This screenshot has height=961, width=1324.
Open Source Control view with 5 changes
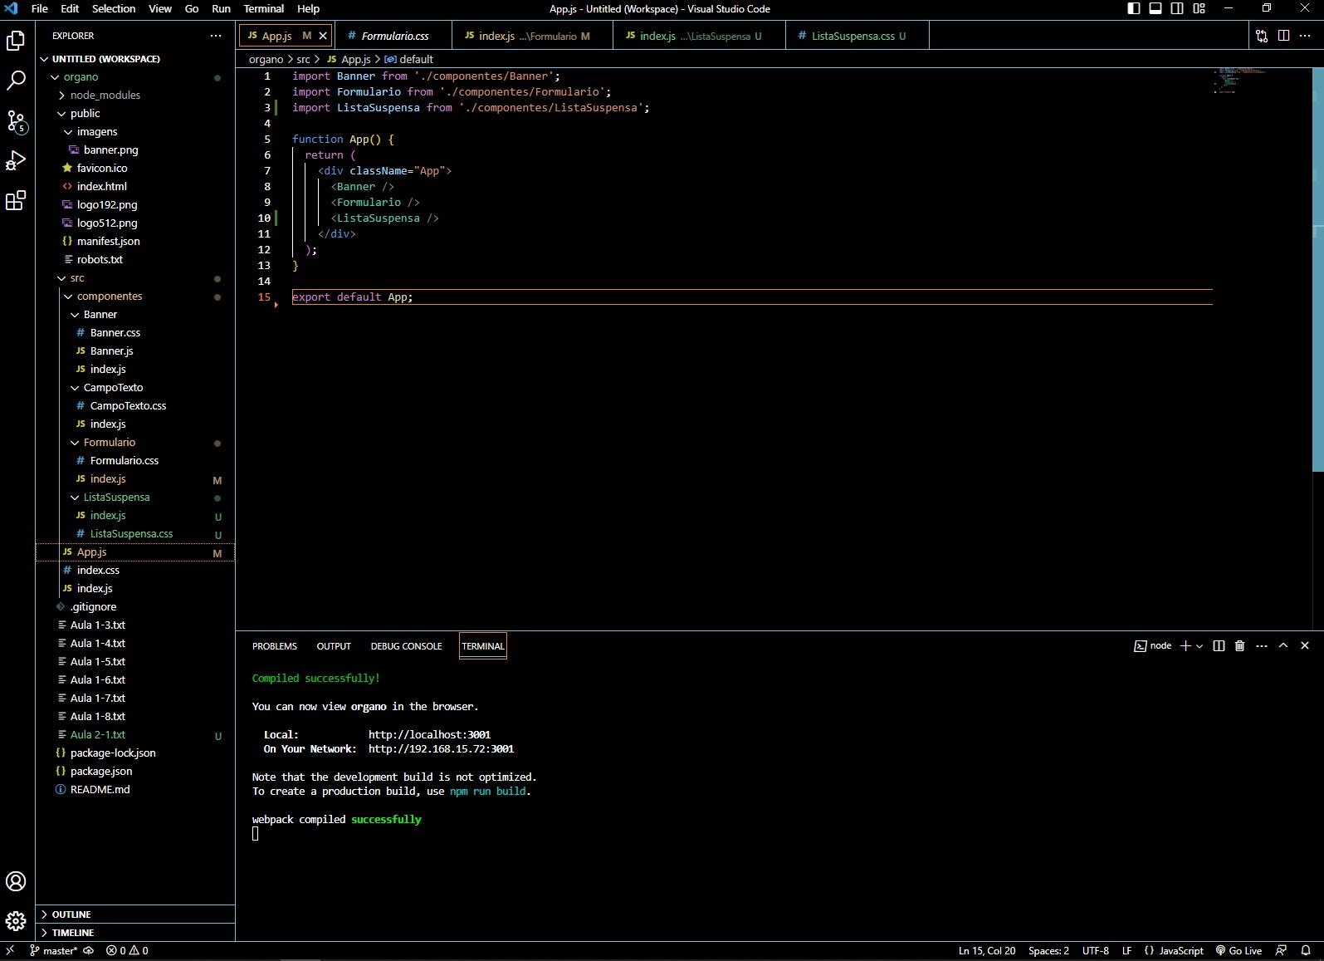coord(16,121)
